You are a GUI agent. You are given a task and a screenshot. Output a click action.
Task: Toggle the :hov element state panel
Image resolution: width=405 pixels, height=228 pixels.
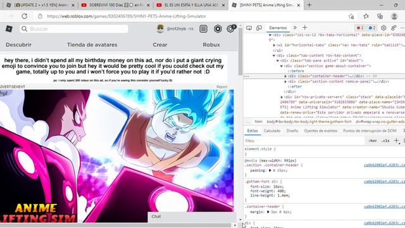tap(372, 141)
